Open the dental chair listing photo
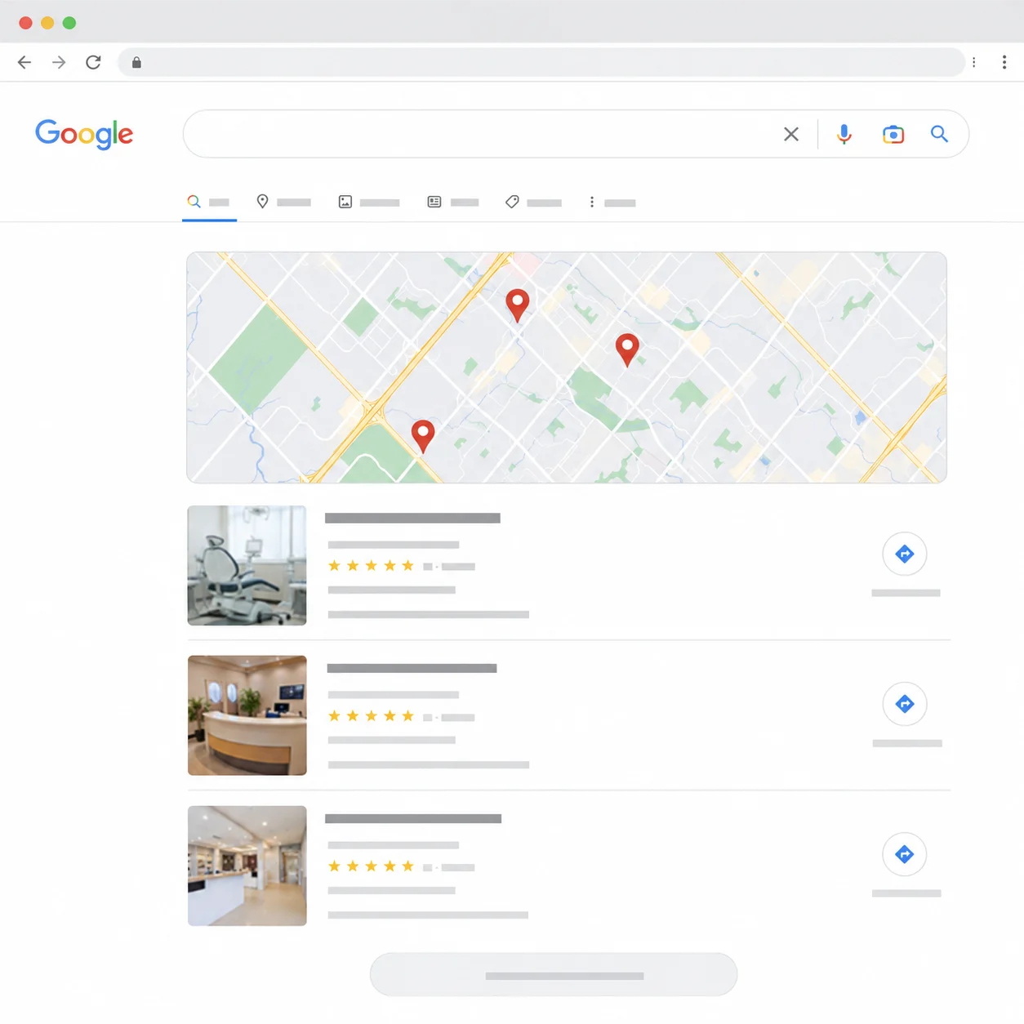 tap(247, 566)
